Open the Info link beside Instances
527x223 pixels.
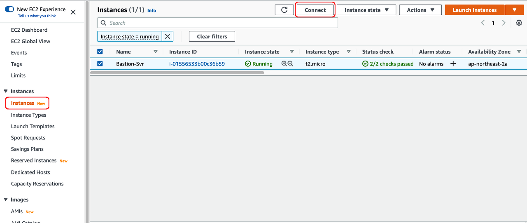click(152, 11)
